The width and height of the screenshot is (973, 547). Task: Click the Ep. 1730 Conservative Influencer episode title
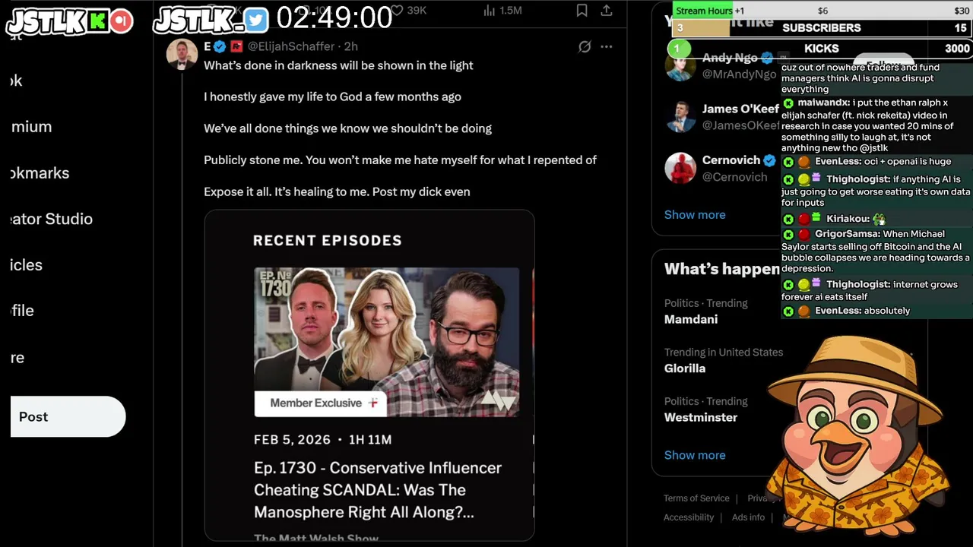pos(378,490)
